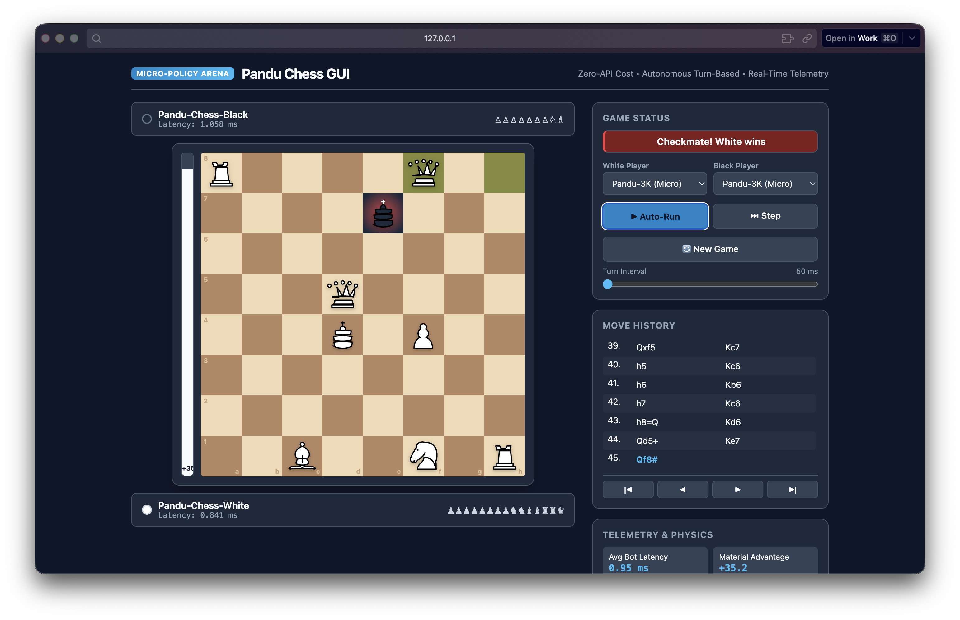Click the Checkmate! White wins banner
This screenshot has width=960, height=620.
(710, 142)
